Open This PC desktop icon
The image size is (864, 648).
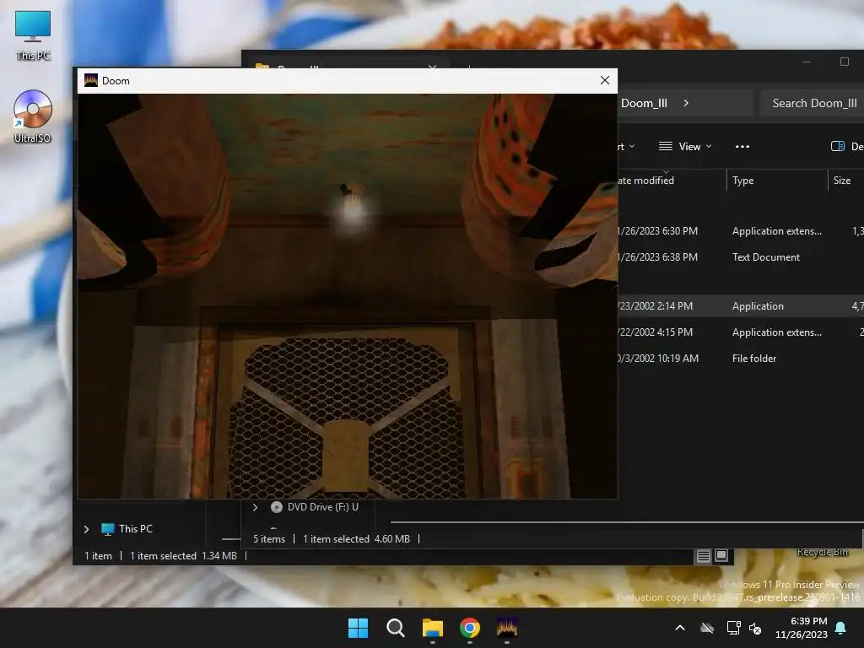click(33, 35)
